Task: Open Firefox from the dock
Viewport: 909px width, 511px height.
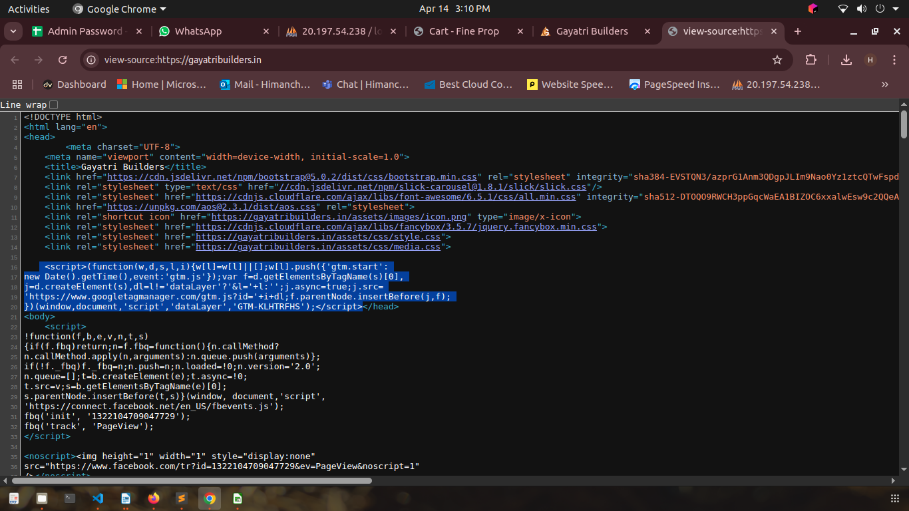Action: [x=154, y=498]
